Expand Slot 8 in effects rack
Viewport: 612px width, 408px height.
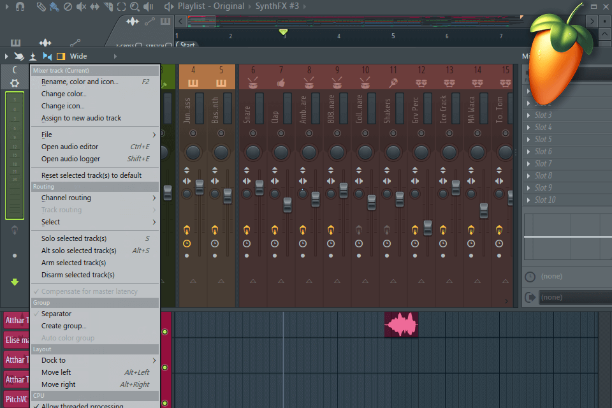point(528,176)
